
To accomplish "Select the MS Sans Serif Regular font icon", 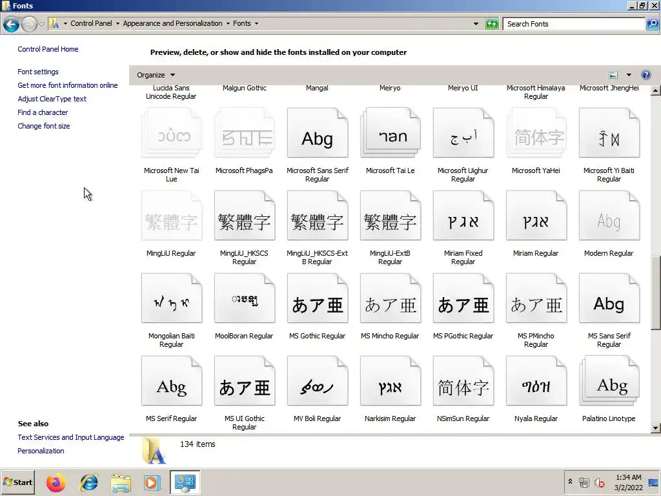I will 609,298.
